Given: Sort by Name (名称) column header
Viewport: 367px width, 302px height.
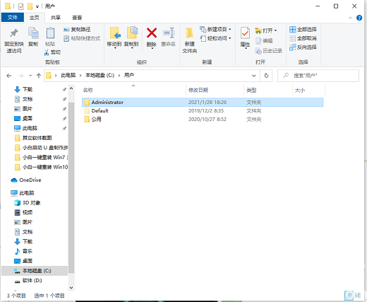Looking at the screenshot, I should (133, 90).
